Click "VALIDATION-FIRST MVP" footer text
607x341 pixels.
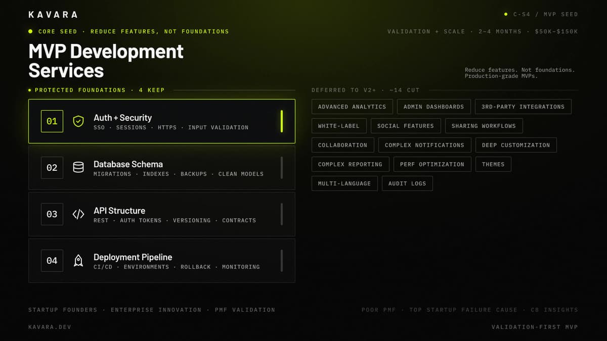click(535, 327)
